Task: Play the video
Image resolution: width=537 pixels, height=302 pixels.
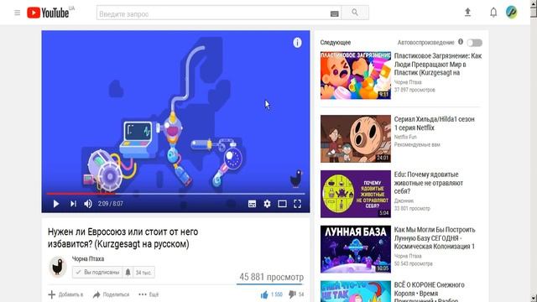Action: (x=56, y=204)
